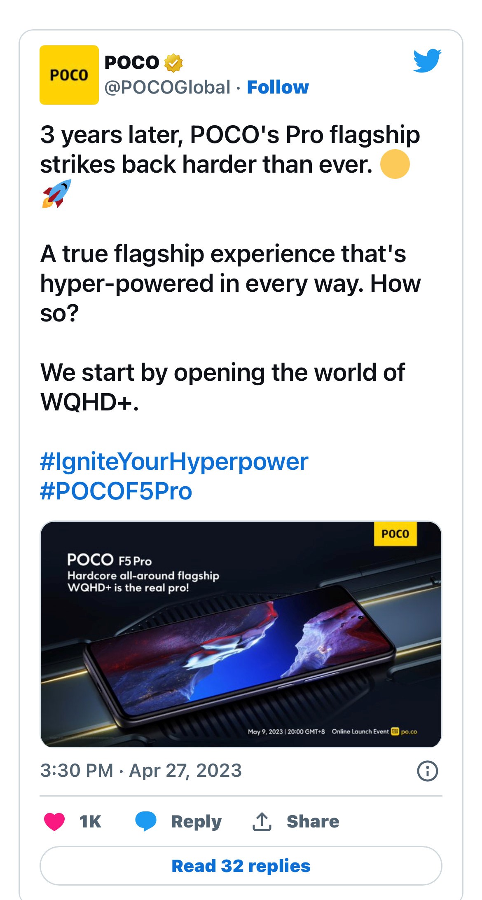Viewport: 482px width, 900px height.
Task: Click the yellow circle emoji
Action: coord(395,164)
